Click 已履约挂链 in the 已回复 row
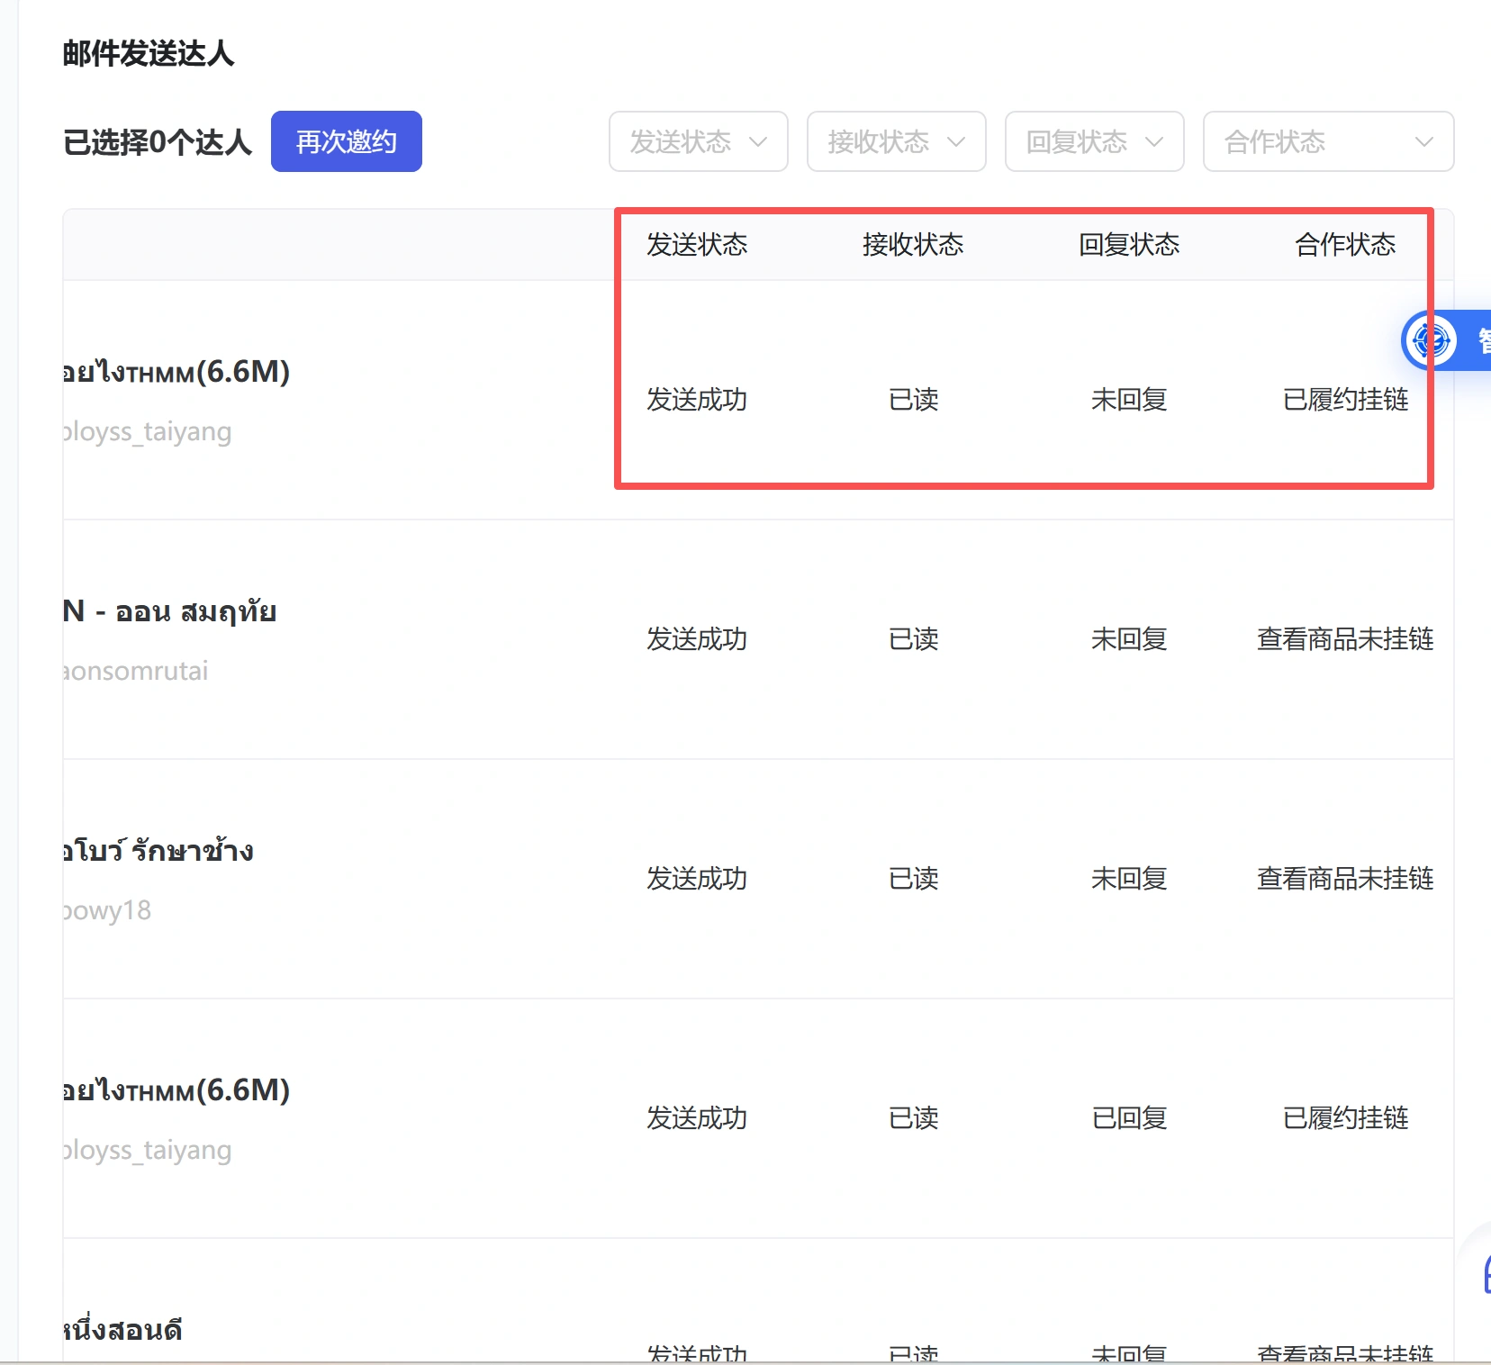The height and width of the screenshot is (1365, 1491). [1345, 1118]
